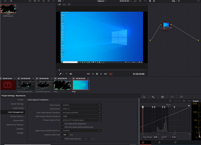Open the gallery search magnifier icon
This screenshot has width=201, height=145.
(44, 1)
